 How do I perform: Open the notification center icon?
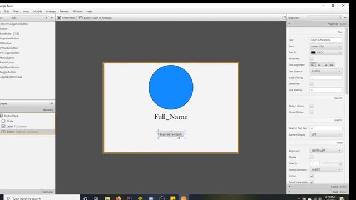point(342,199)
